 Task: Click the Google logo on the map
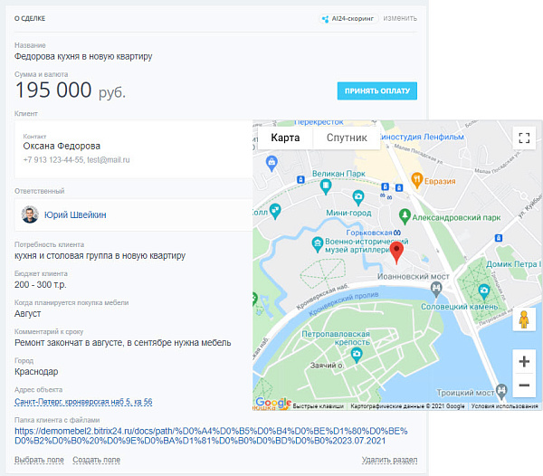[273, 403]
